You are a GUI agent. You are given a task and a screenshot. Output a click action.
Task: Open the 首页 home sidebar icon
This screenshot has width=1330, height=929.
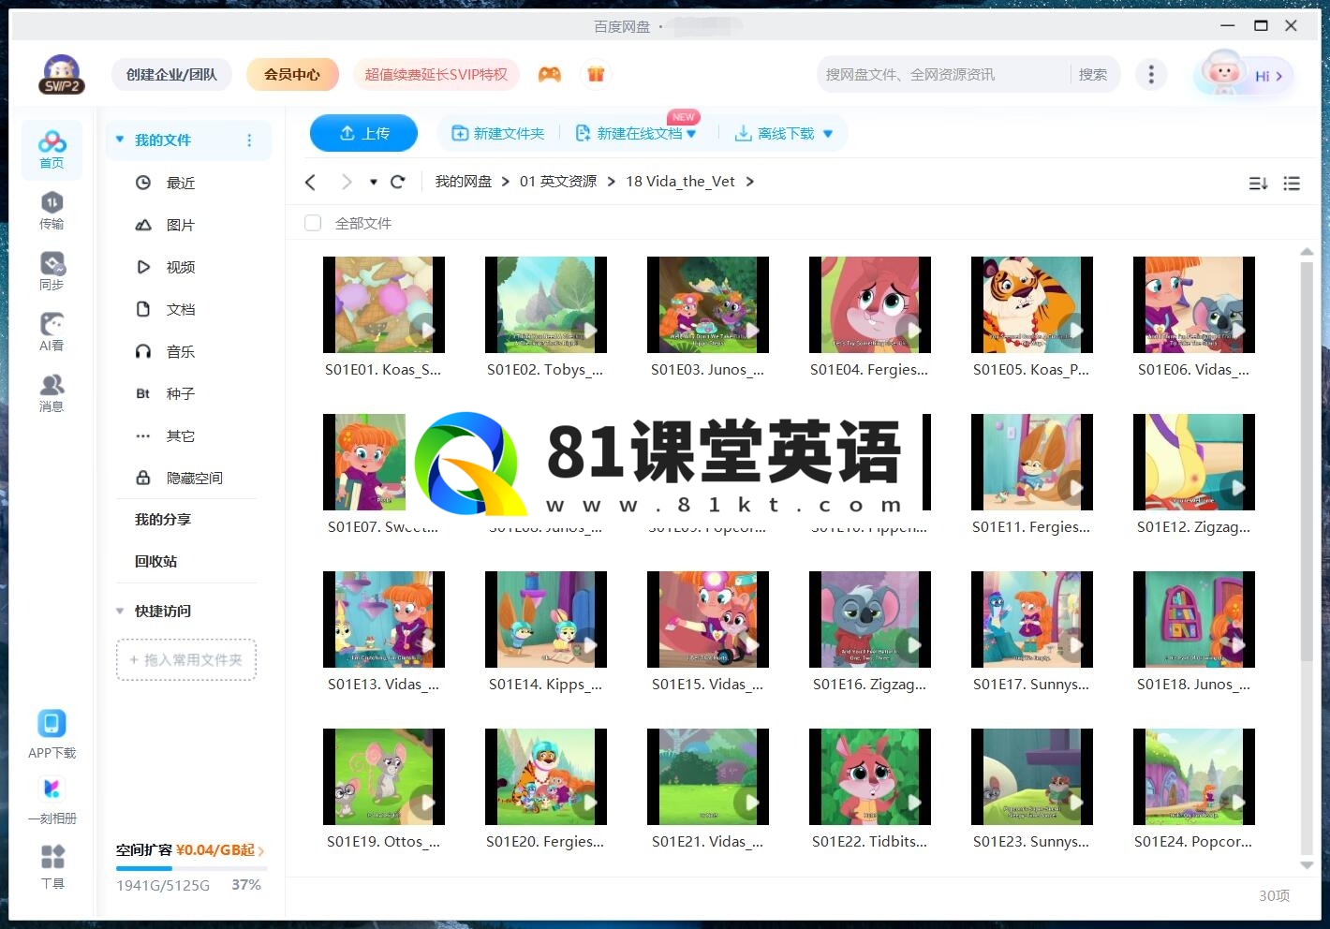52,149
